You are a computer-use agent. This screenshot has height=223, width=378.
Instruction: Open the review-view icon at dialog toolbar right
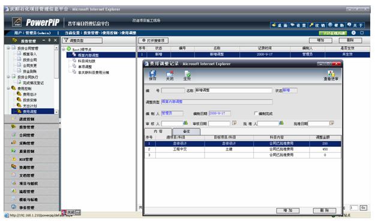(331, 74)
